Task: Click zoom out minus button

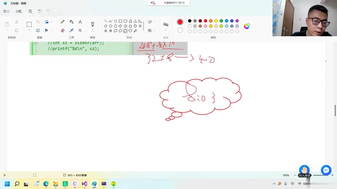Action: click(295, 175)
